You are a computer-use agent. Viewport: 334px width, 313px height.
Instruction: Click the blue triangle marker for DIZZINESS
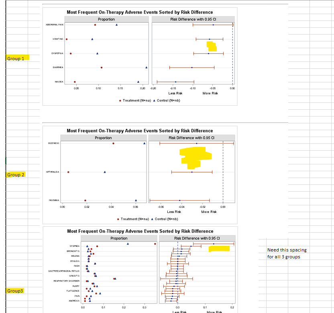pos(145,143)
